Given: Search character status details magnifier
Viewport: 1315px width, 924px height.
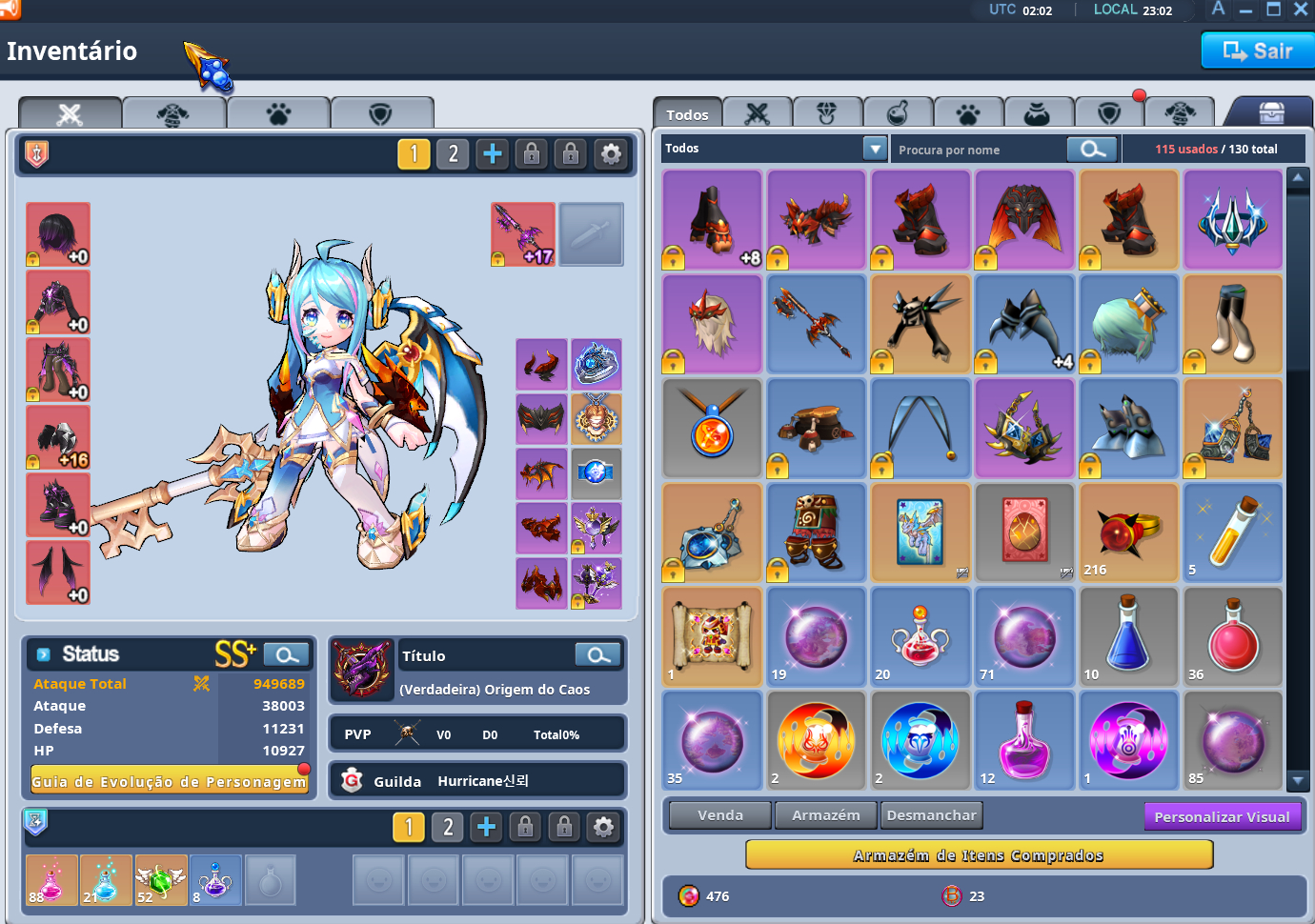Looking at the screenshot, I should [287, 654].
